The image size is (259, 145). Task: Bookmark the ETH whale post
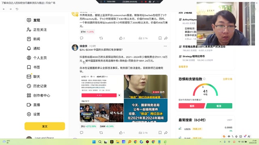[160, 38]
